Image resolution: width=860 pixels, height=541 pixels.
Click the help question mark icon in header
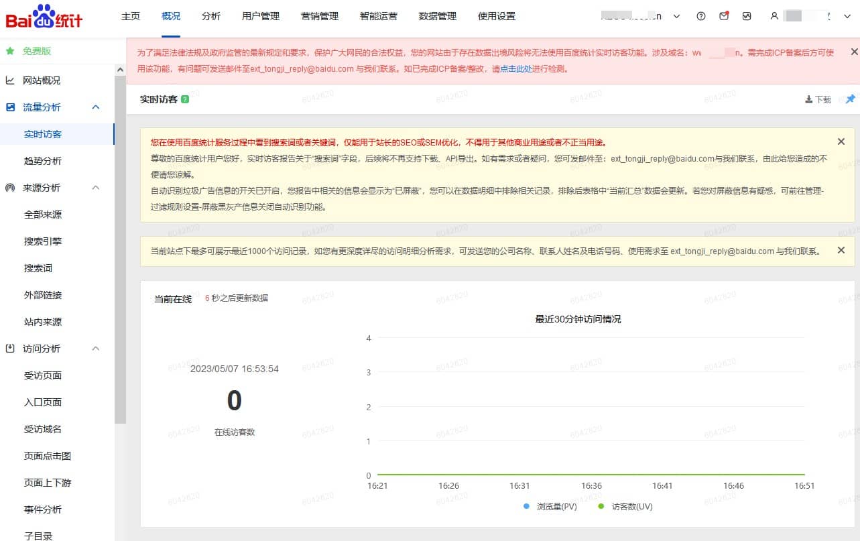tap(701, 16)
